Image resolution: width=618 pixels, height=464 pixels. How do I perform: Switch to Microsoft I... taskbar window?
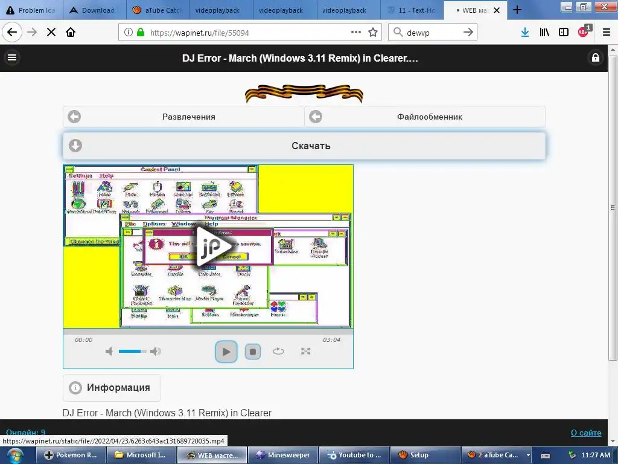tap(141, 455)
